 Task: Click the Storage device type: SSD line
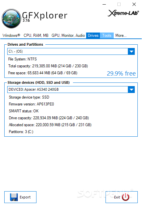pos(29,97)
